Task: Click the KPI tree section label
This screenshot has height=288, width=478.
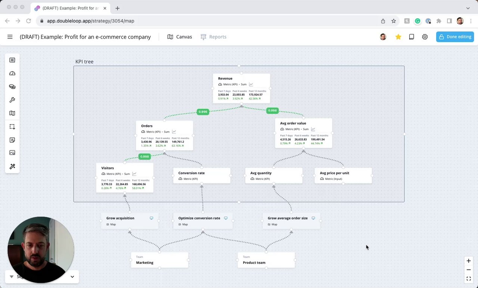Action: pos(84,62)
